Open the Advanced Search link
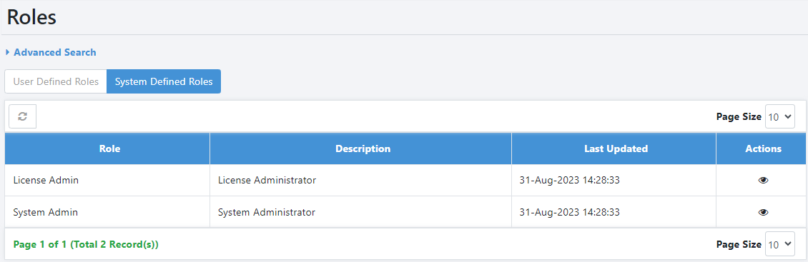Image resolution: width=808 pixels, height=262 pixels. (x=54, y=52)
